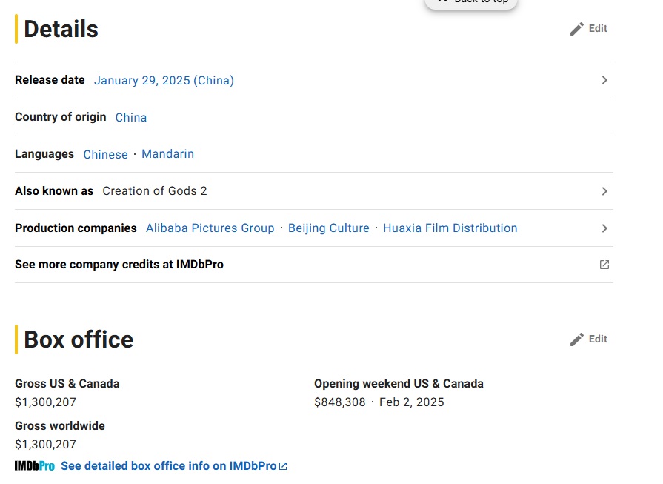Click the pencil icon beside Box office Edit
The image size is (663, 484).
tap(577, 339)
